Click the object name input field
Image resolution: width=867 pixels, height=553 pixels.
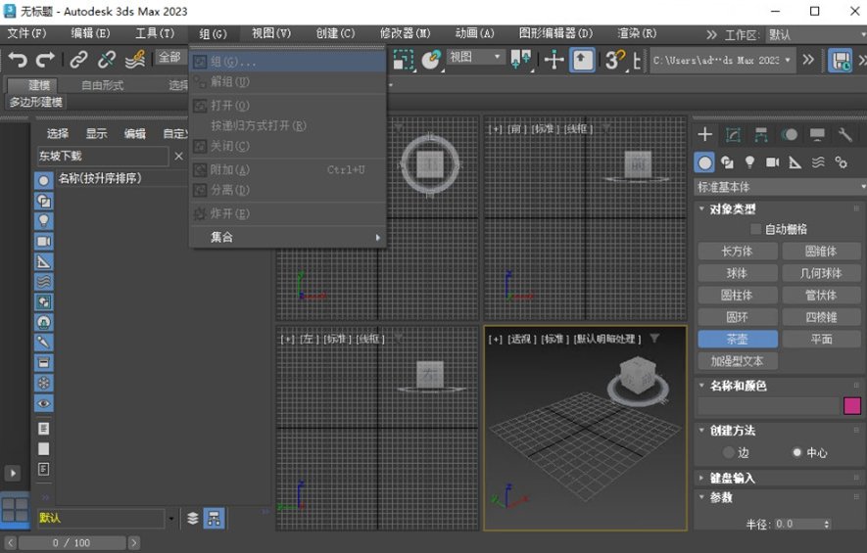(769, 406)
